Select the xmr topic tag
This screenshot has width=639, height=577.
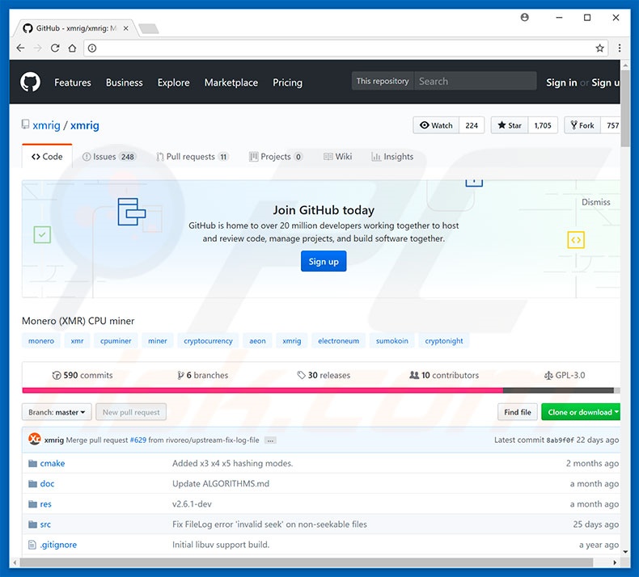pos(77,341)
